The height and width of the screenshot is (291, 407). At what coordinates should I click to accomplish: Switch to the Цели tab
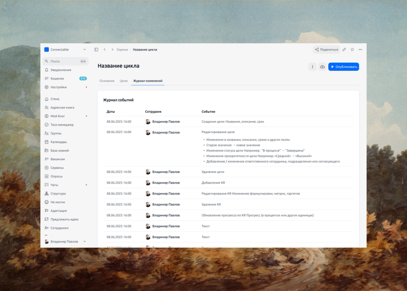[123, 81]
